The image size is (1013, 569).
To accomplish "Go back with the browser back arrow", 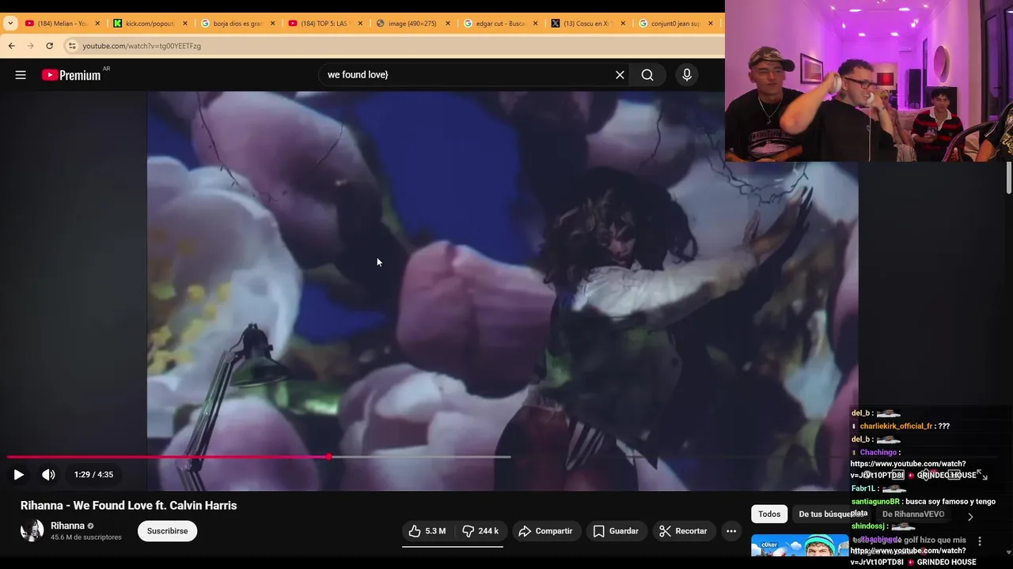I will pyautogui.click(x=12, y=46).
